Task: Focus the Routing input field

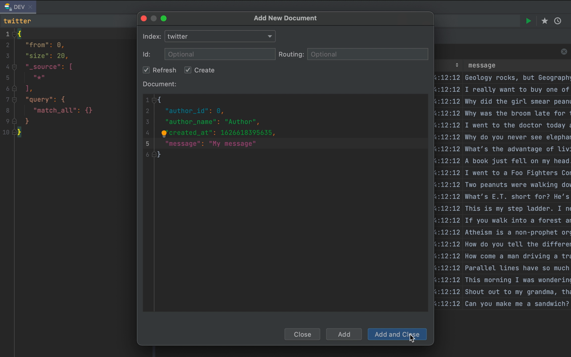Action: [x=367, y=54]
